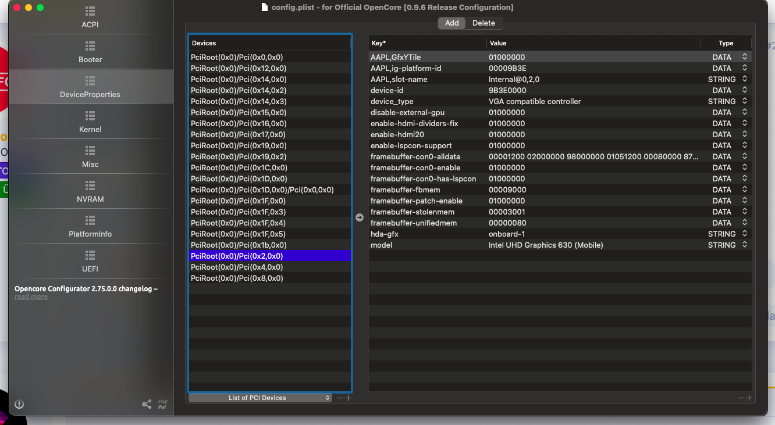Viewport: 775px width, 425px height.
Task: Switch to the Delete tab
Action: 484,23
